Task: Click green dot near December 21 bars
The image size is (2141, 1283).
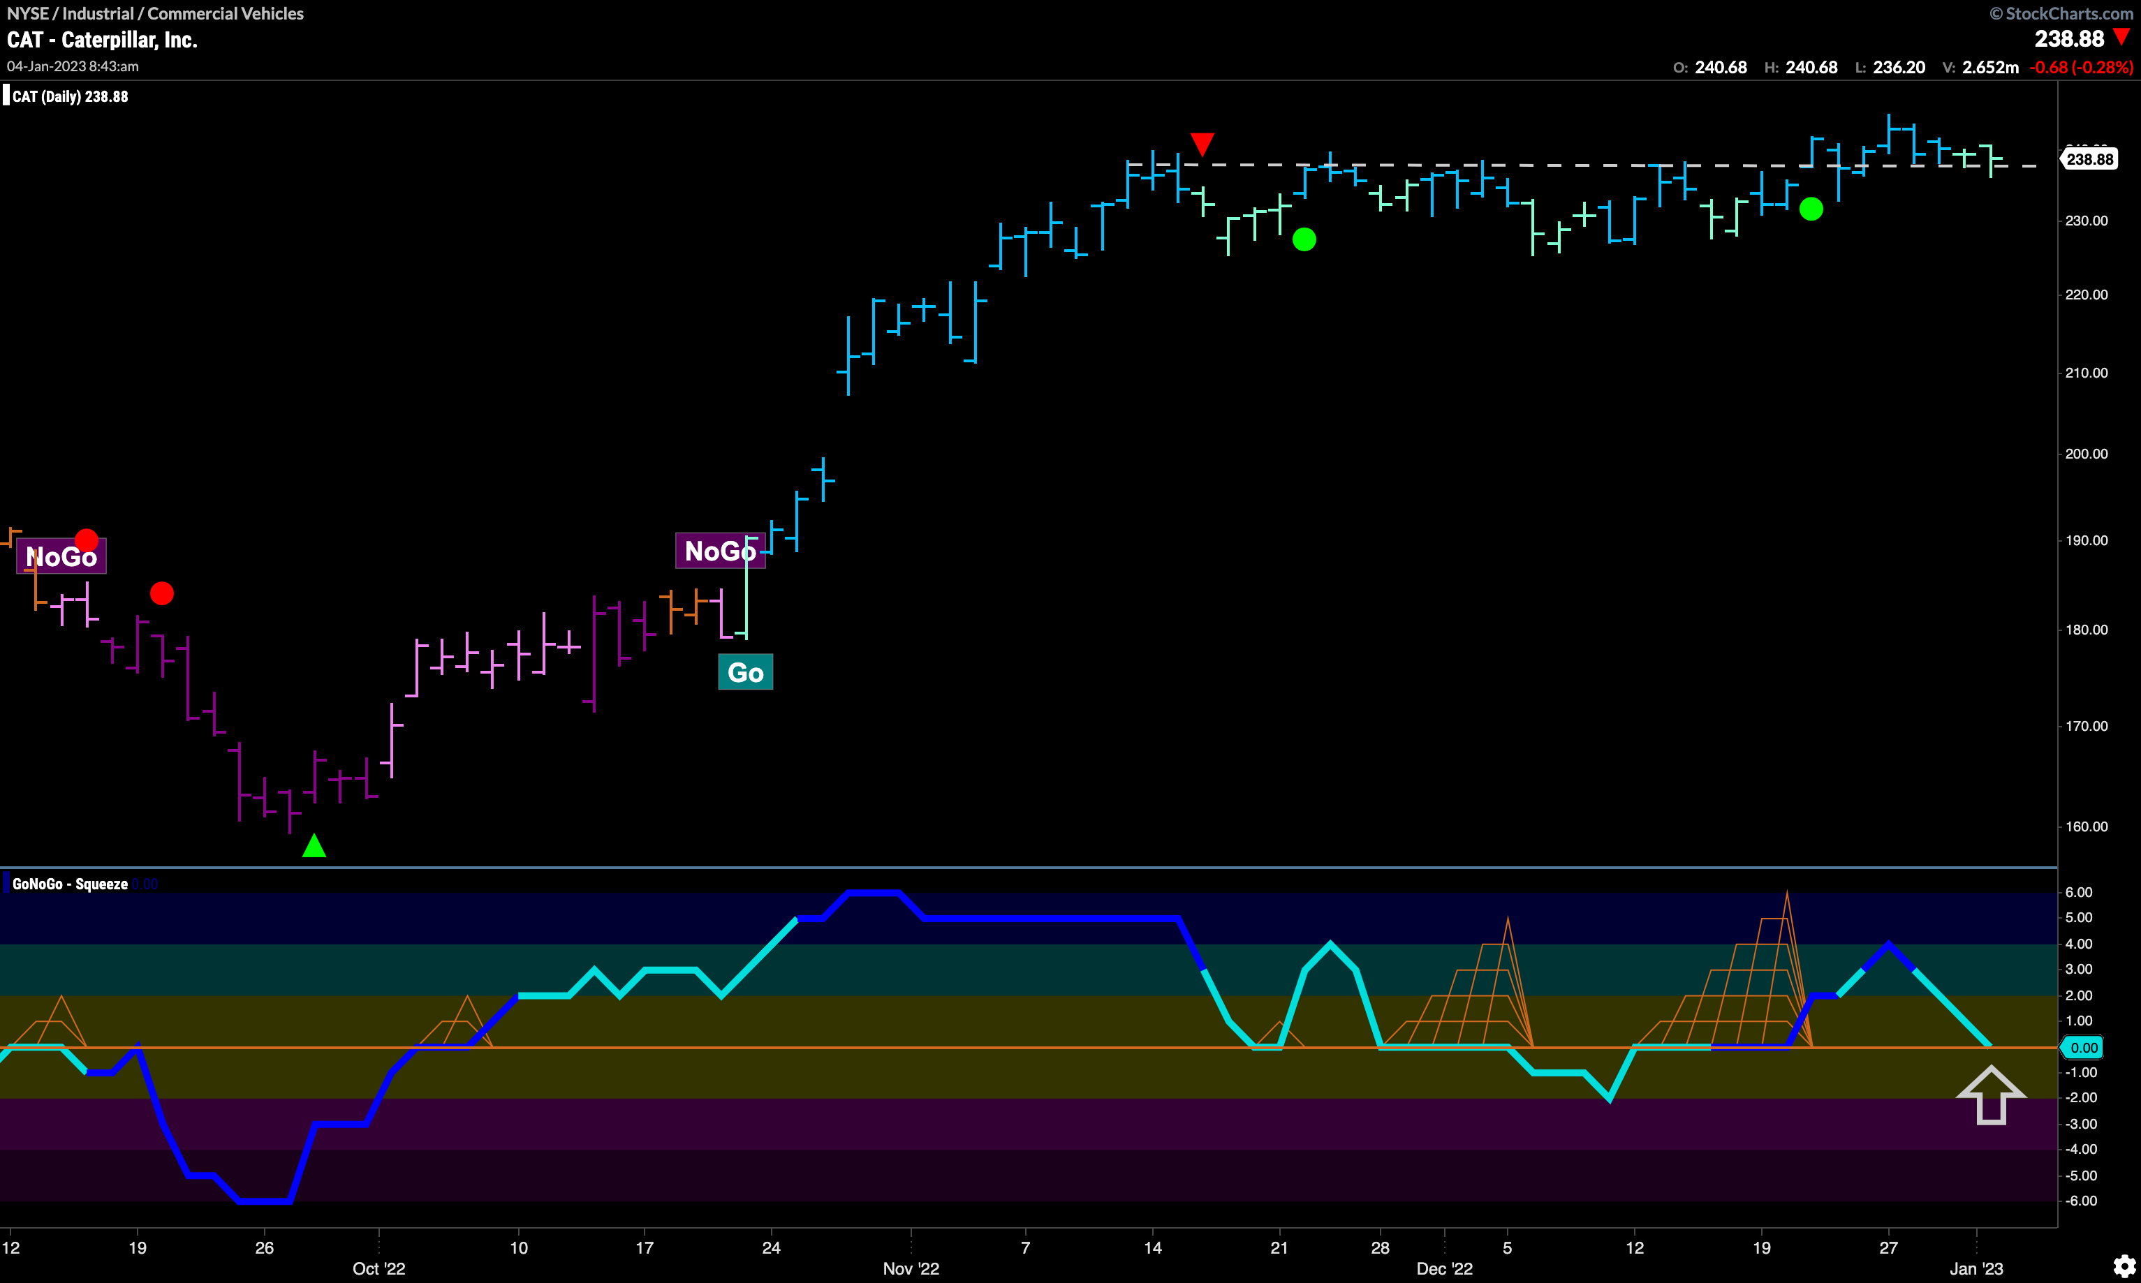Action: tap(1811, 209)
